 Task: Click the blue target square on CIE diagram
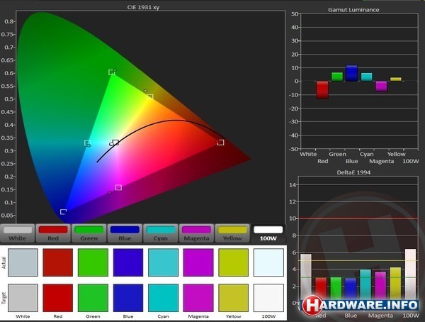(64, 211)
